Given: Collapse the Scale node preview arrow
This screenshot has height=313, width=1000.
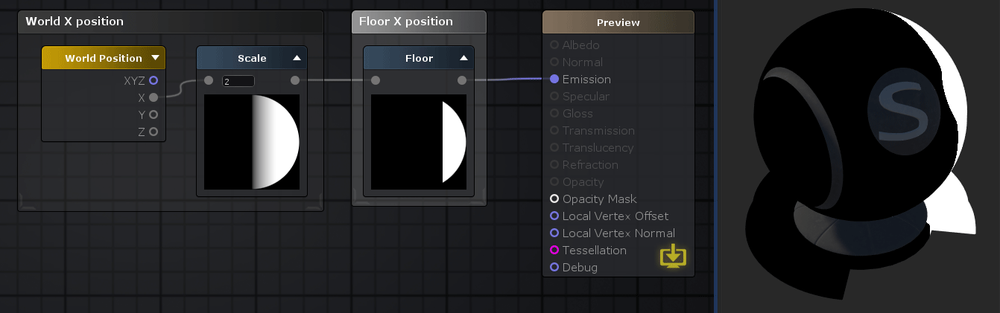Looking at the screenshot, I should [297, 58].
